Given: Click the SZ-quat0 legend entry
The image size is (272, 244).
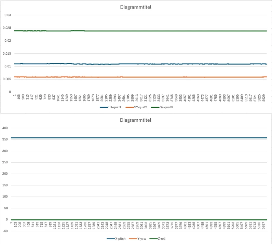Looking at the screenshot, I should (162, 107).
